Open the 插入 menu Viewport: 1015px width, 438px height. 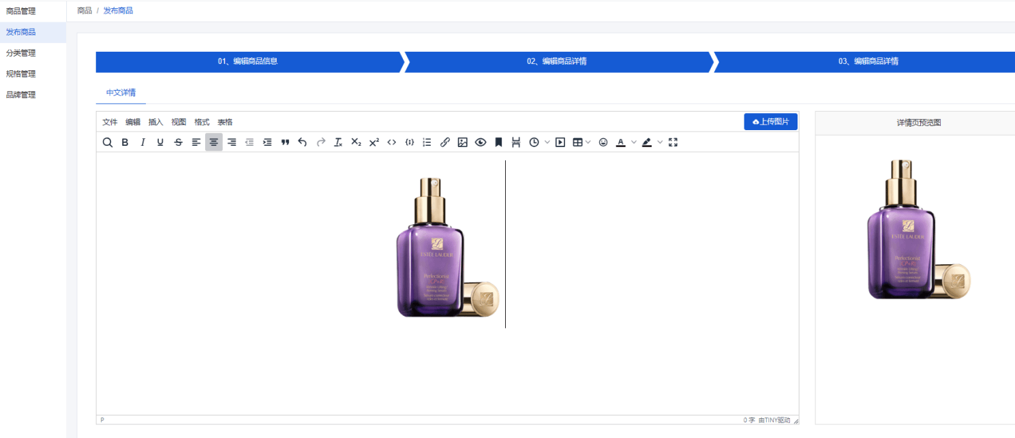click(x=156, y=122)
